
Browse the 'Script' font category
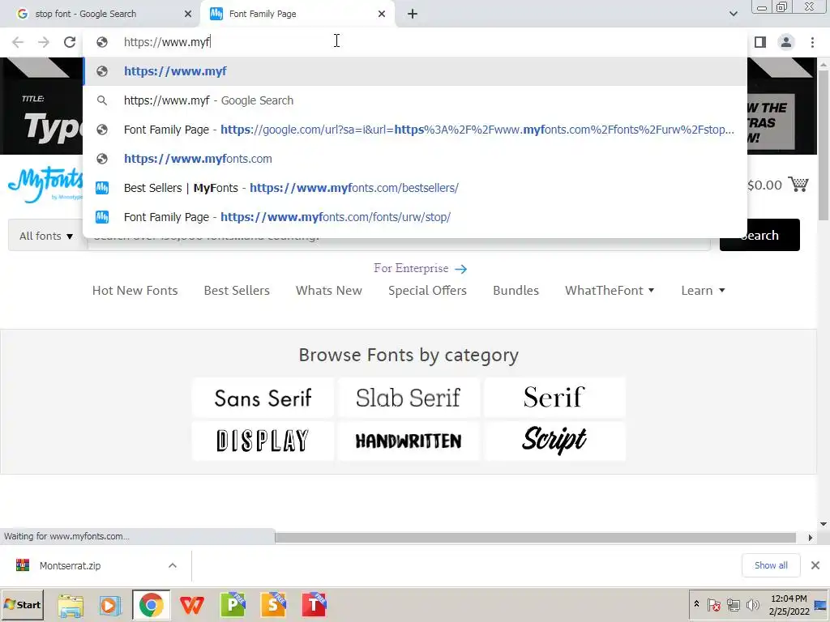coord(554,441)
